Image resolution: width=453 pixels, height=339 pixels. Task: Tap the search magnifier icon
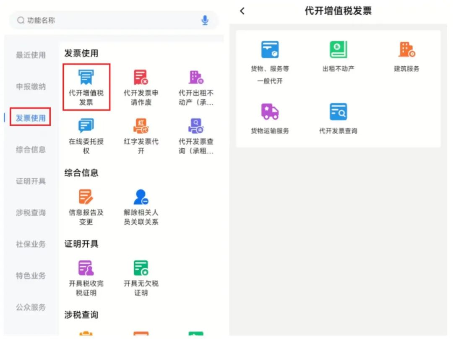[x=21, y=20]
